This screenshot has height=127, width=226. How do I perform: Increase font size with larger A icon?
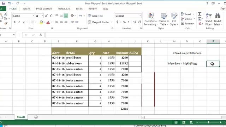(x=46, y=16)
